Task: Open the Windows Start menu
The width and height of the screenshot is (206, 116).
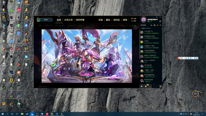Action: coord(2,114)
